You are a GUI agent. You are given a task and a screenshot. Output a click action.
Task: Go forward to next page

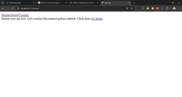tap(8, 8)
